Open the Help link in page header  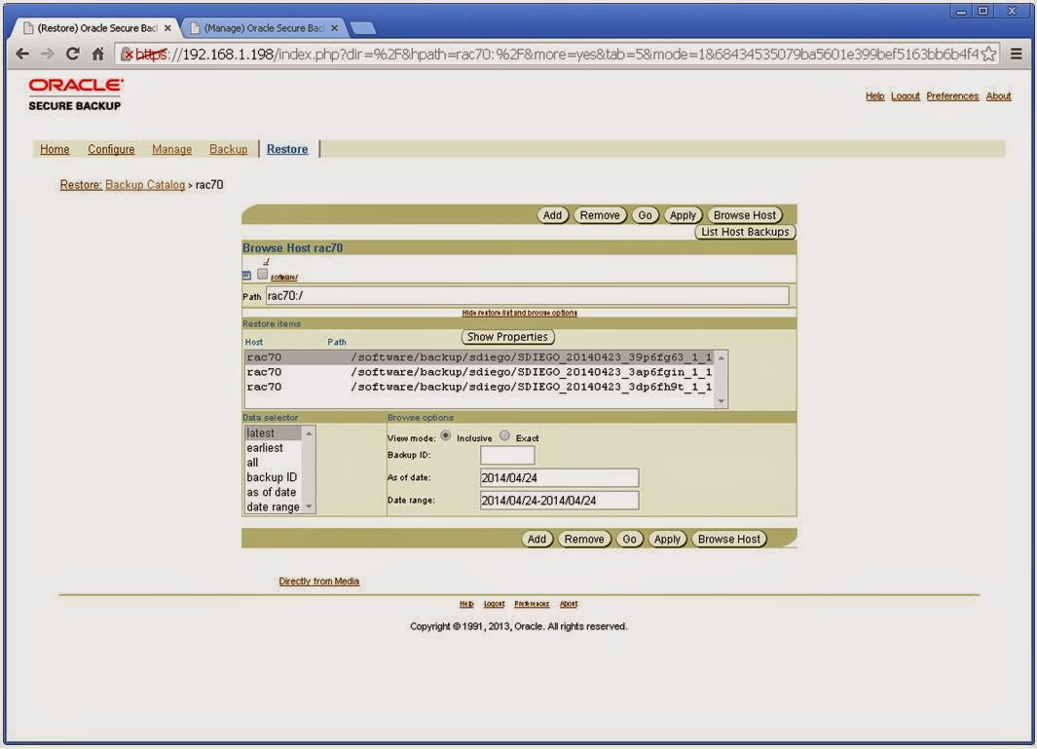875,96
